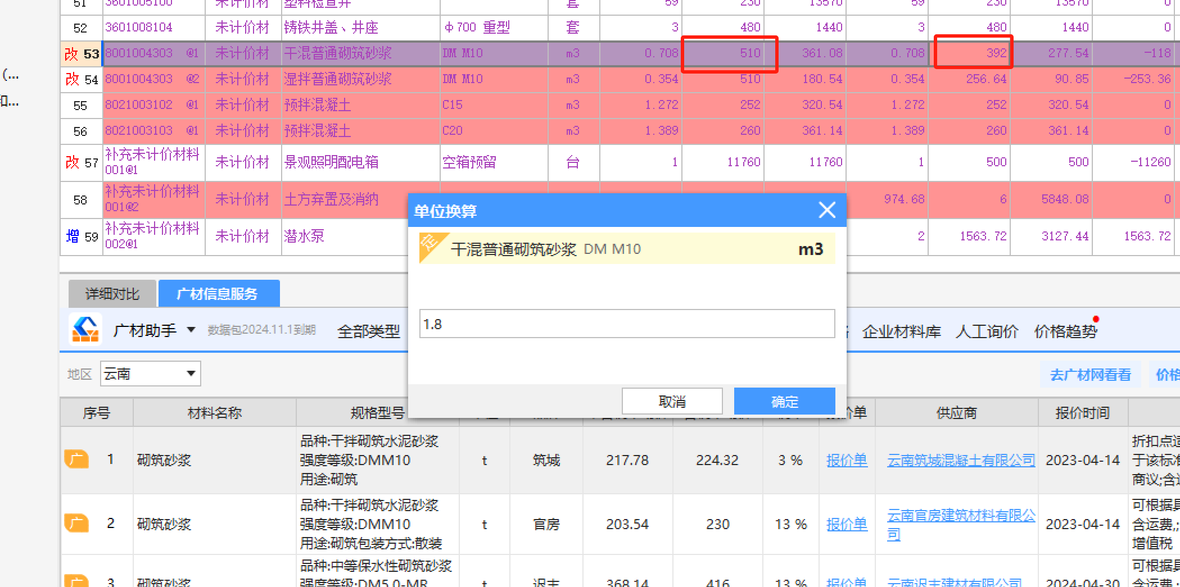Screen dimensions: 1180x587
Task: Open the 全部类型 filter
Action: [x=369, y=331]
